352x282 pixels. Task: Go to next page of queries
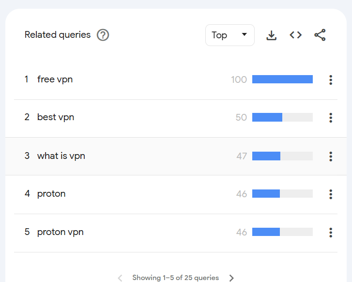pos(231,278)
